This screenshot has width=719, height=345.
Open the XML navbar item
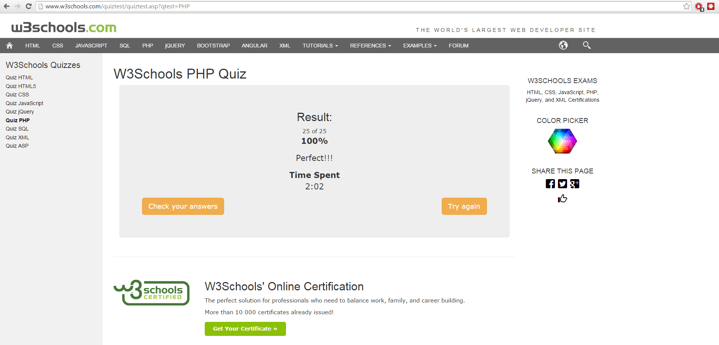tap(285, 46)
